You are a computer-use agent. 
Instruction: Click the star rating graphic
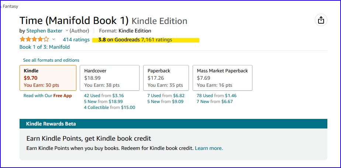(34, 40)
